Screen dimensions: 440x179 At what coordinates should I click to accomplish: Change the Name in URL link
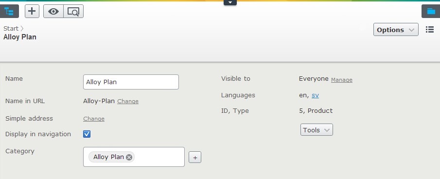pos(128,101)
